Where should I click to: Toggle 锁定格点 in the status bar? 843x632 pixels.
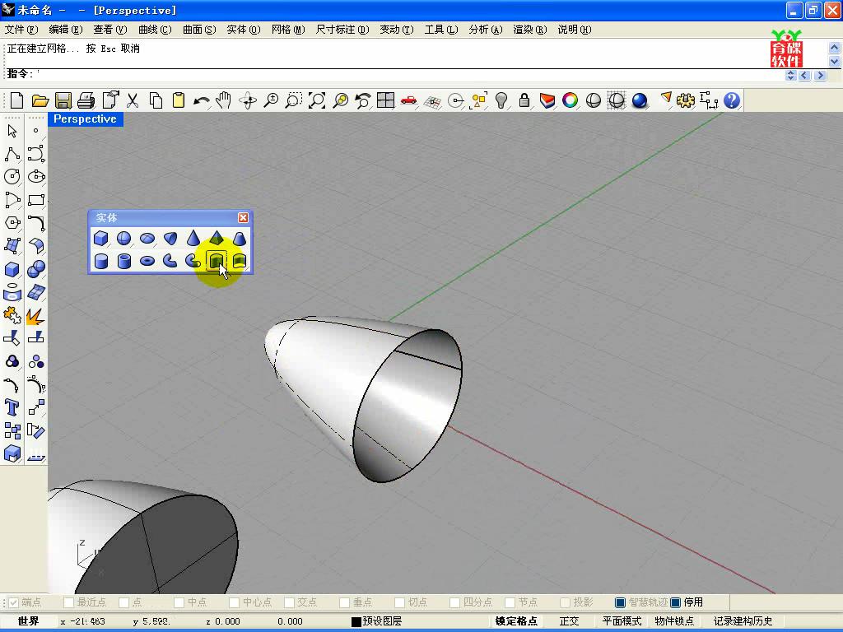coord(516,621)
